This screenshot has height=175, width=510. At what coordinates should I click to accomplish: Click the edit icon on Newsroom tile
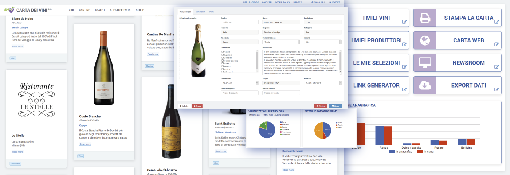click(496, 67)
